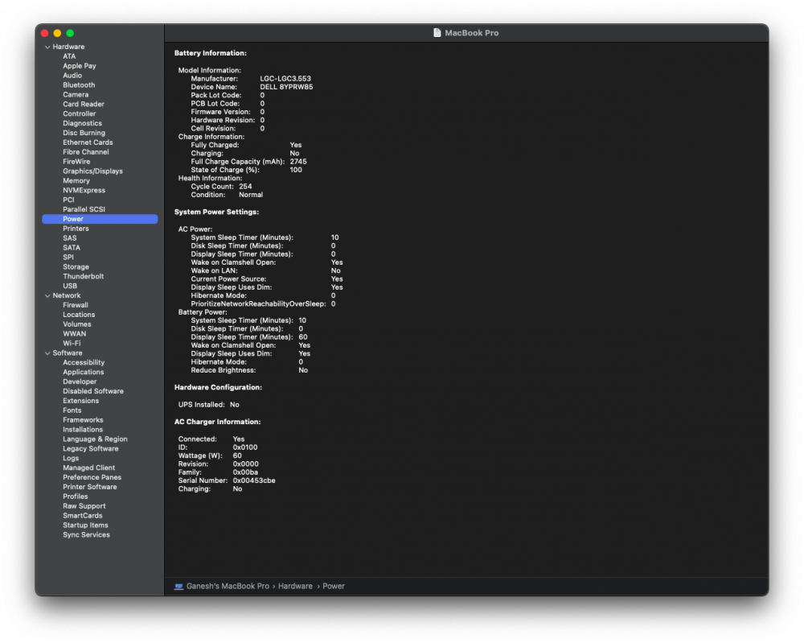Select Preference Panes entry
This screenshot has width=804, height=643.
point(92,478)
